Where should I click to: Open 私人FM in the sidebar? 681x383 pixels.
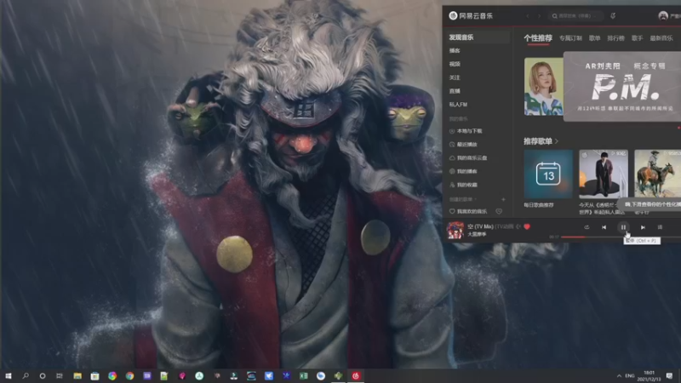click(x=458, y=105)
